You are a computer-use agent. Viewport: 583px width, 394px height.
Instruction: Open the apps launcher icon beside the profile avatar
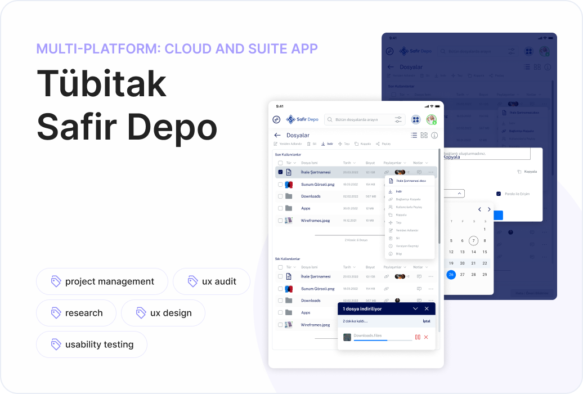coord(416,119)
